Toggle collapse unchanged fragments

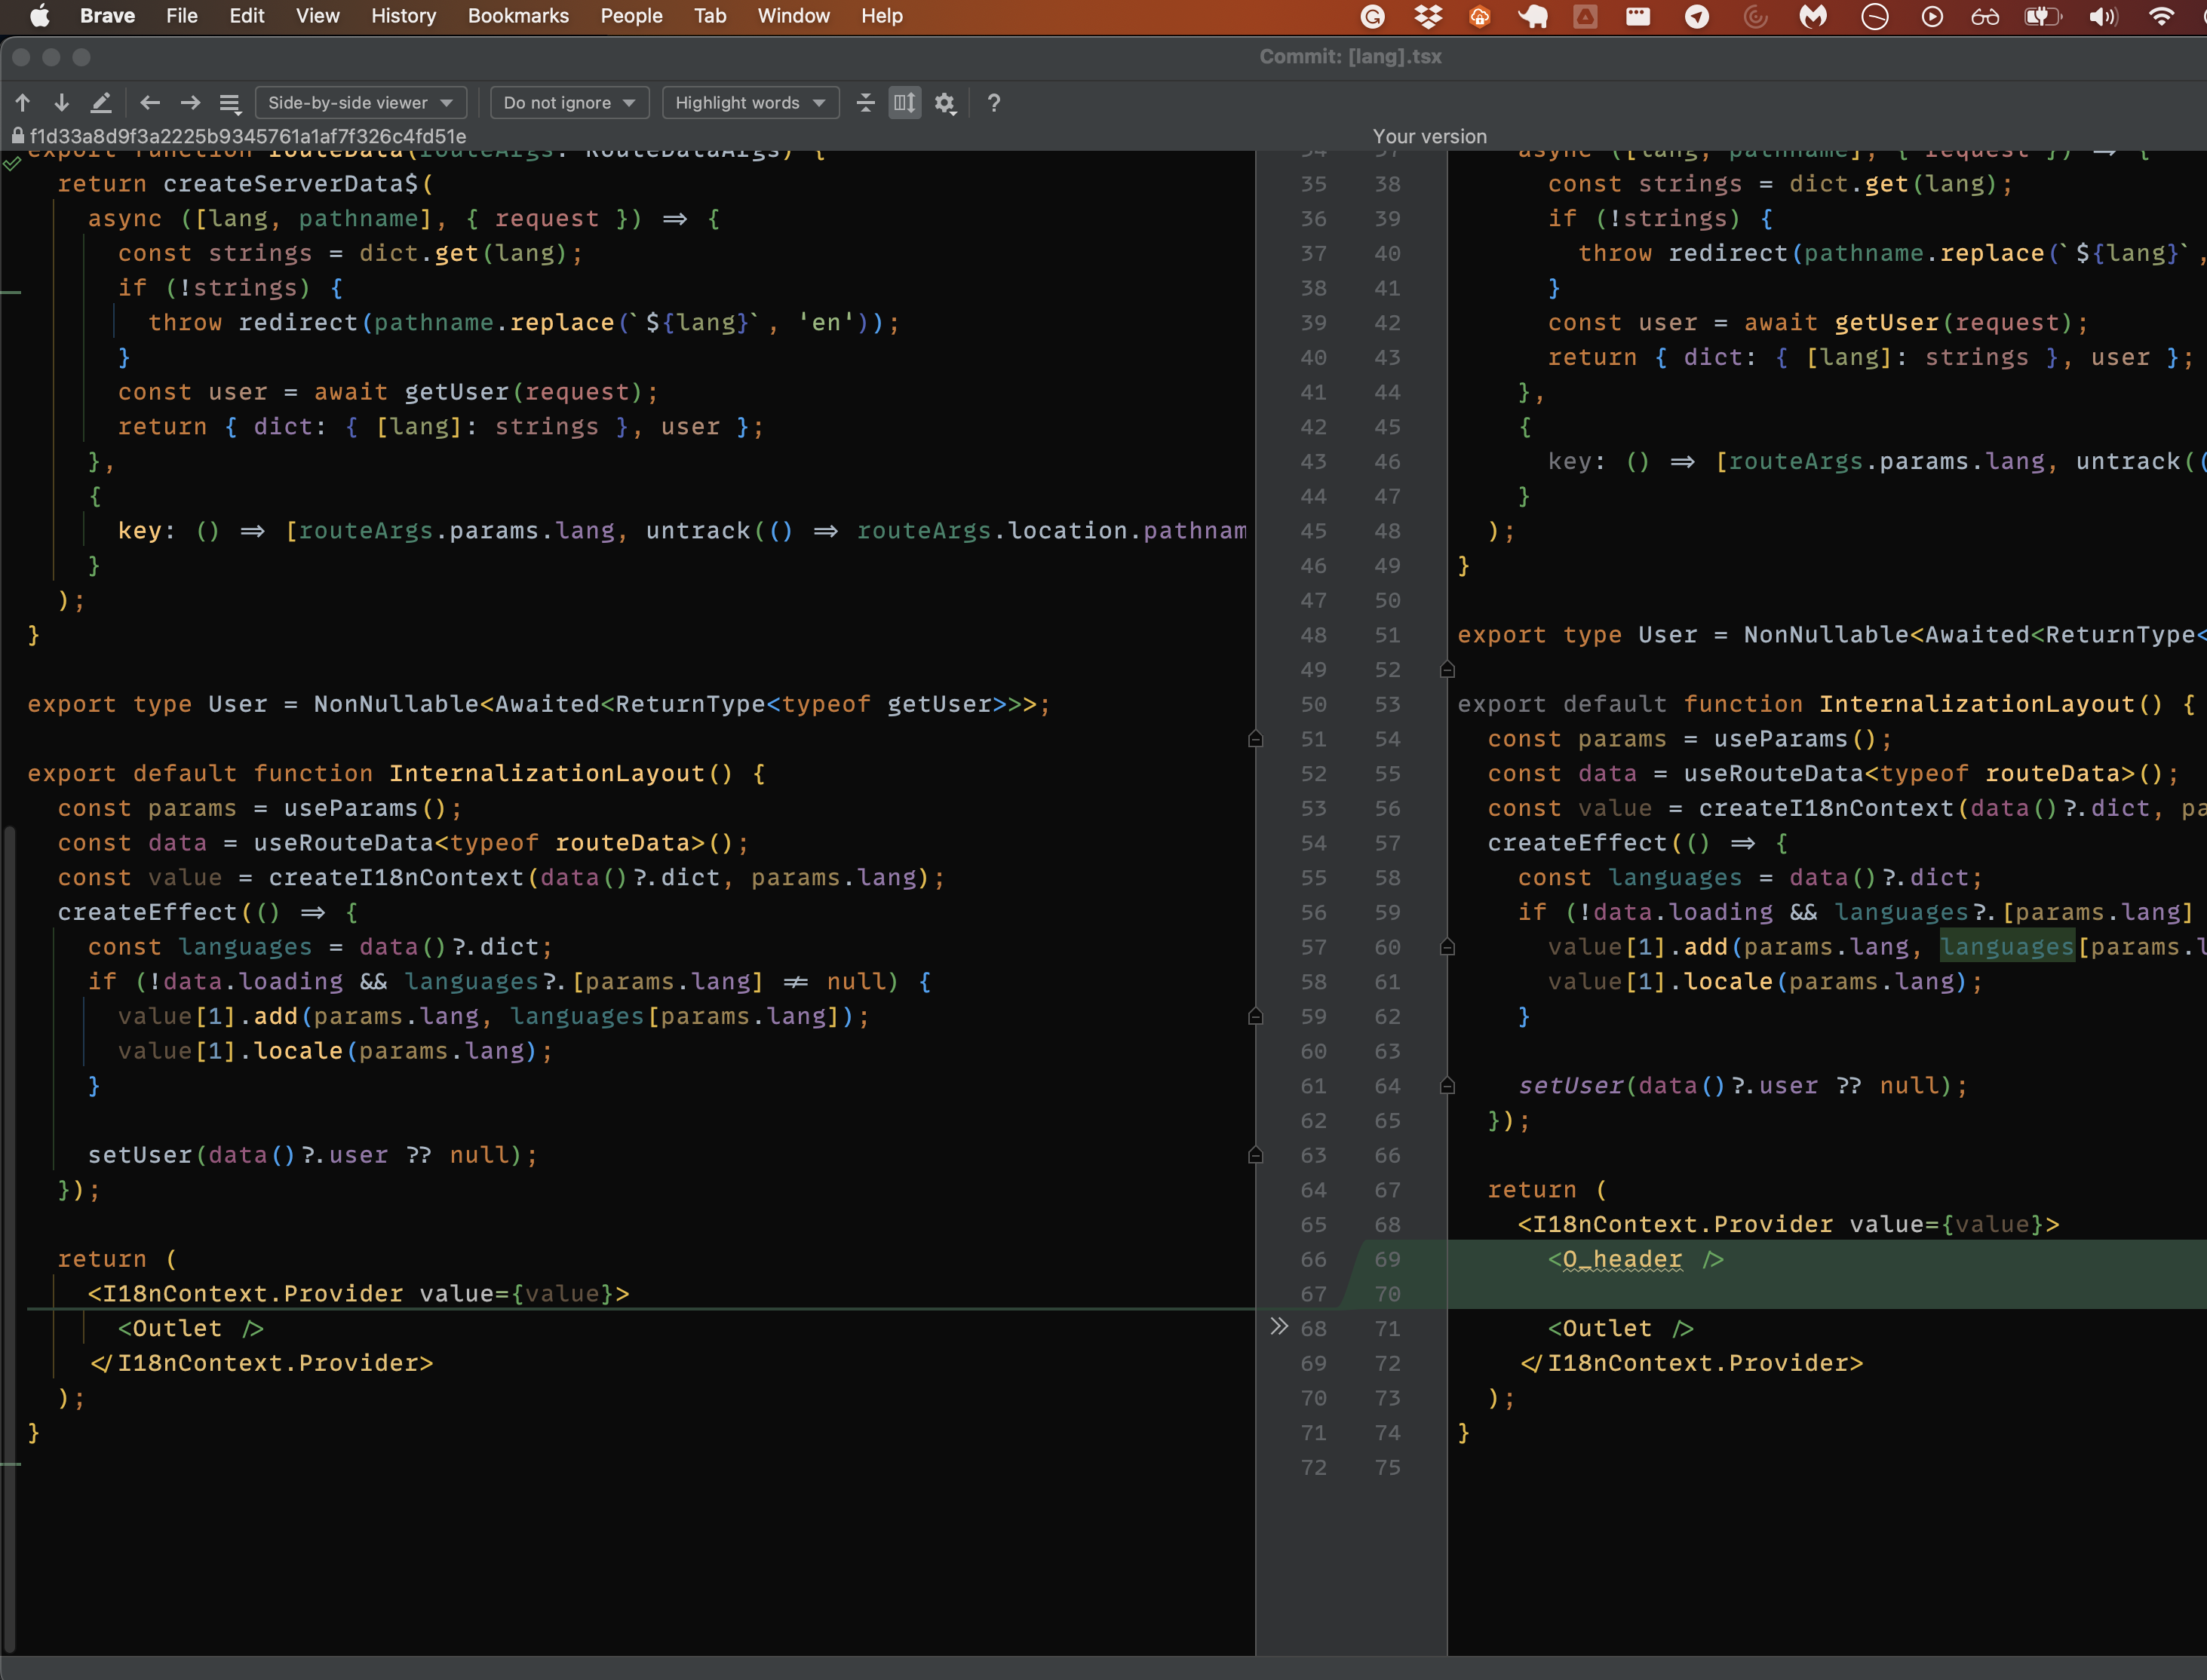(865, 102)
